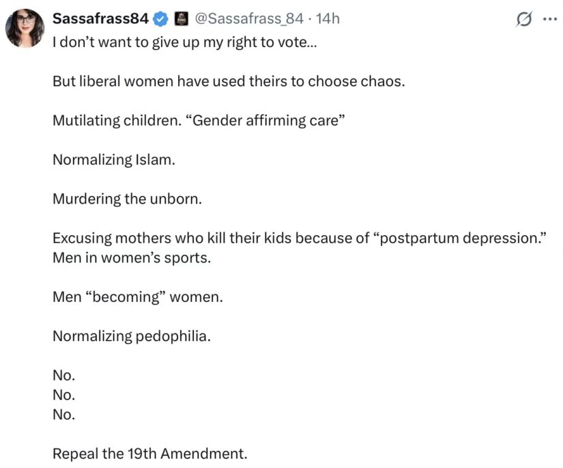Click the blue verified checkmark badge
This screenshot has width=563, height=468.
[x=161, y=19]
